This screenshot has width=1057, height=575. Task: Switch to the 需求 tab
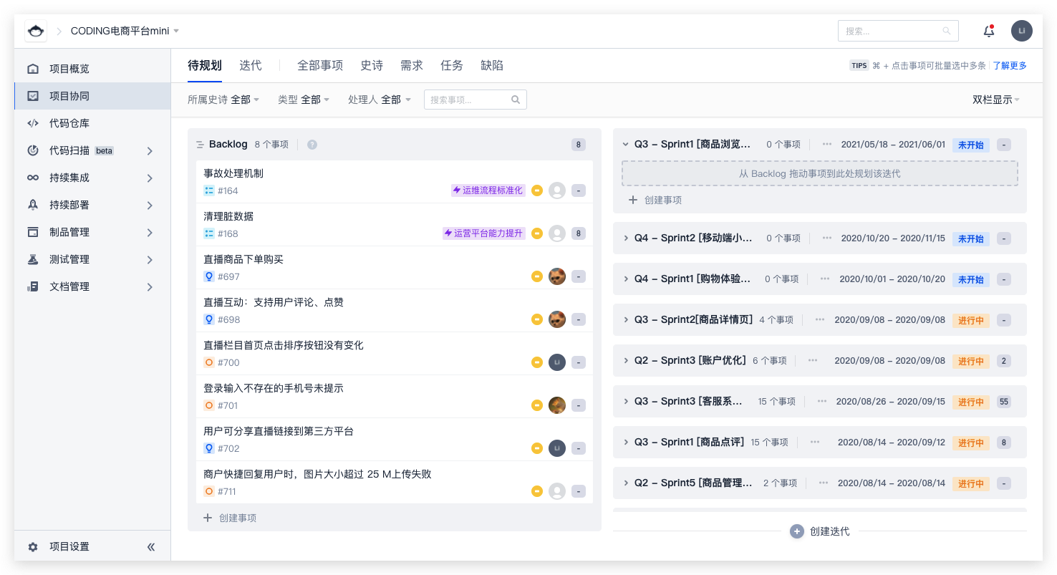pos(412,65)
